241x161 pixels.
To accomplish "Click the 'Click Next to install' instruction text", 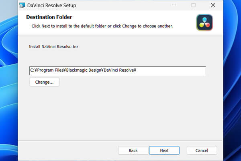I will click(102, 26).
